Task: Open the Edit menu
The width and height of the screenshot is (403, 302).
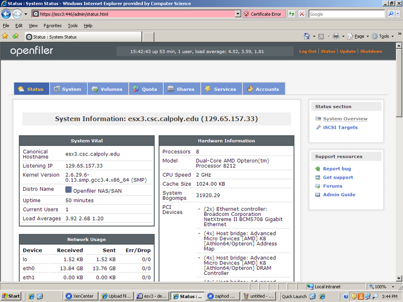Action: tap(19, 26)
